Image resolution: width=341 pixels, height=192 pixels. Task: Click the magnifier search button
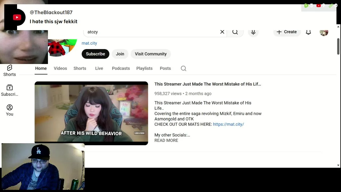[235, 32]
